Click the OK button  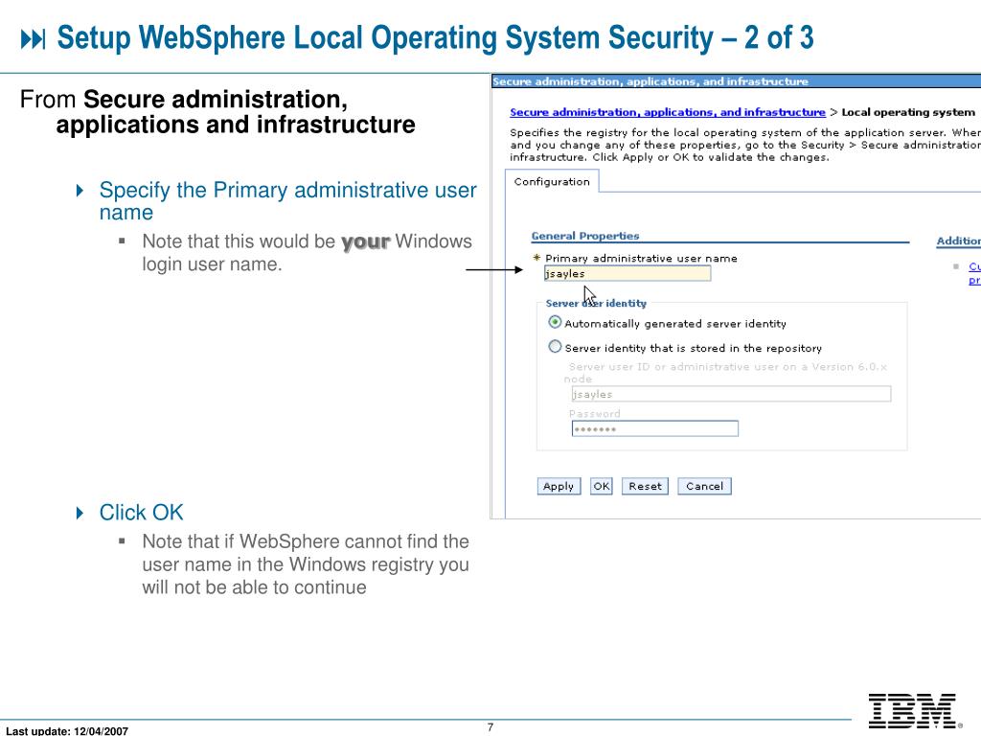[602, 486]
